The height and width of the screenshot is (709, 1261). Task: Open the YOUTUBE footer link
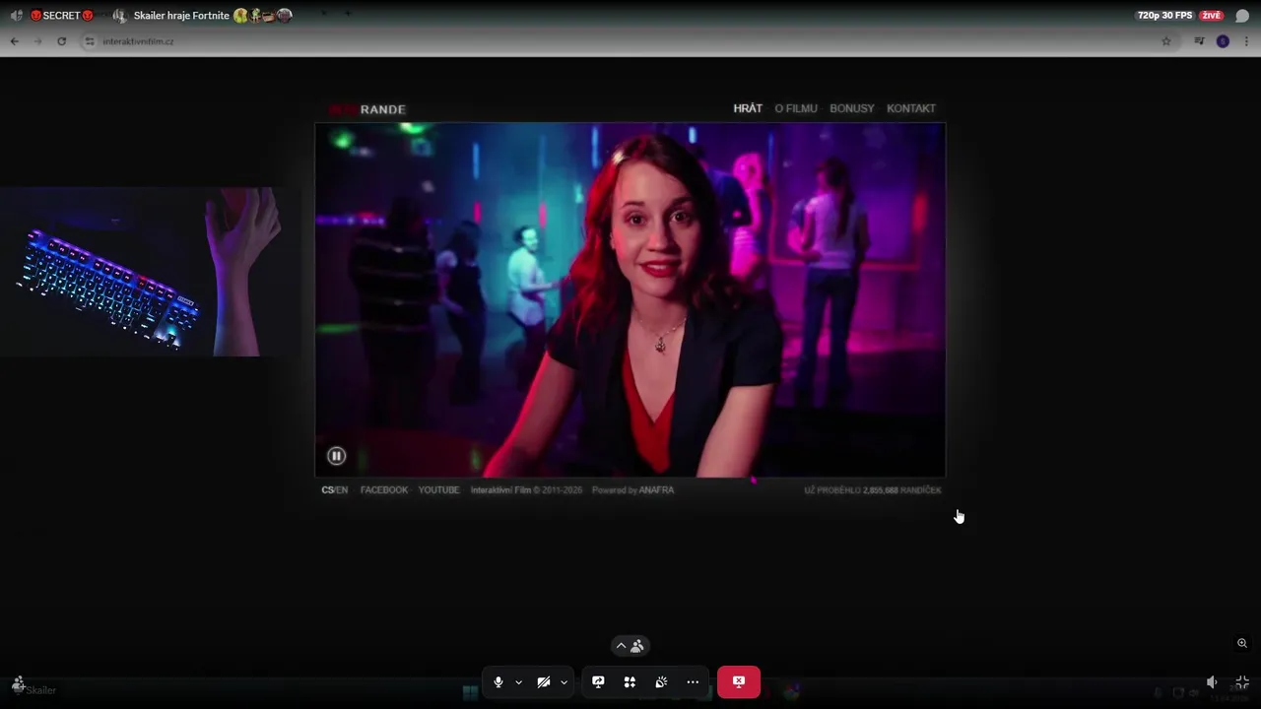[438, 489]
